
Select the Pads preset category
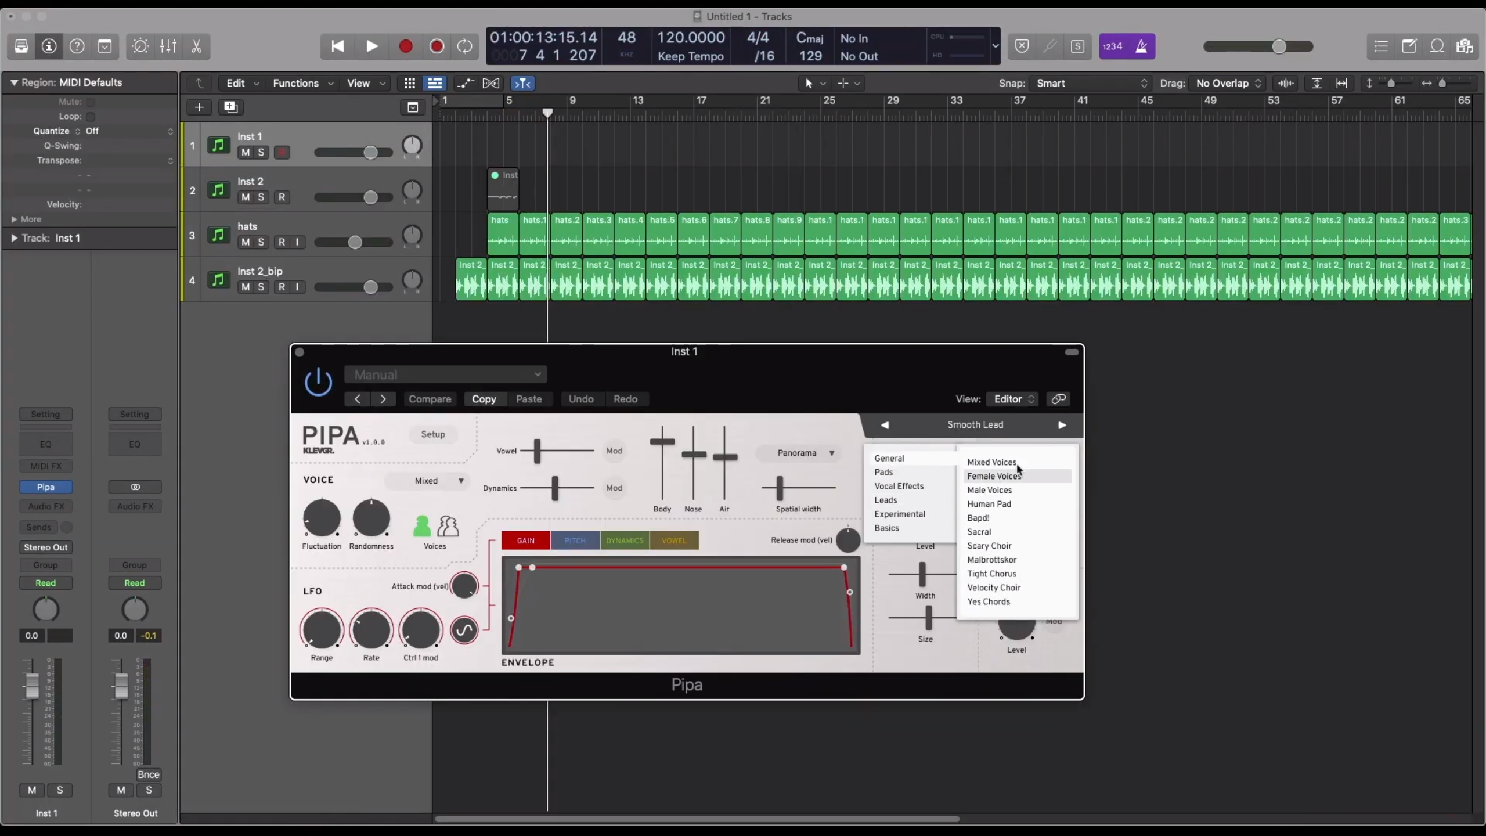[883, 472]
